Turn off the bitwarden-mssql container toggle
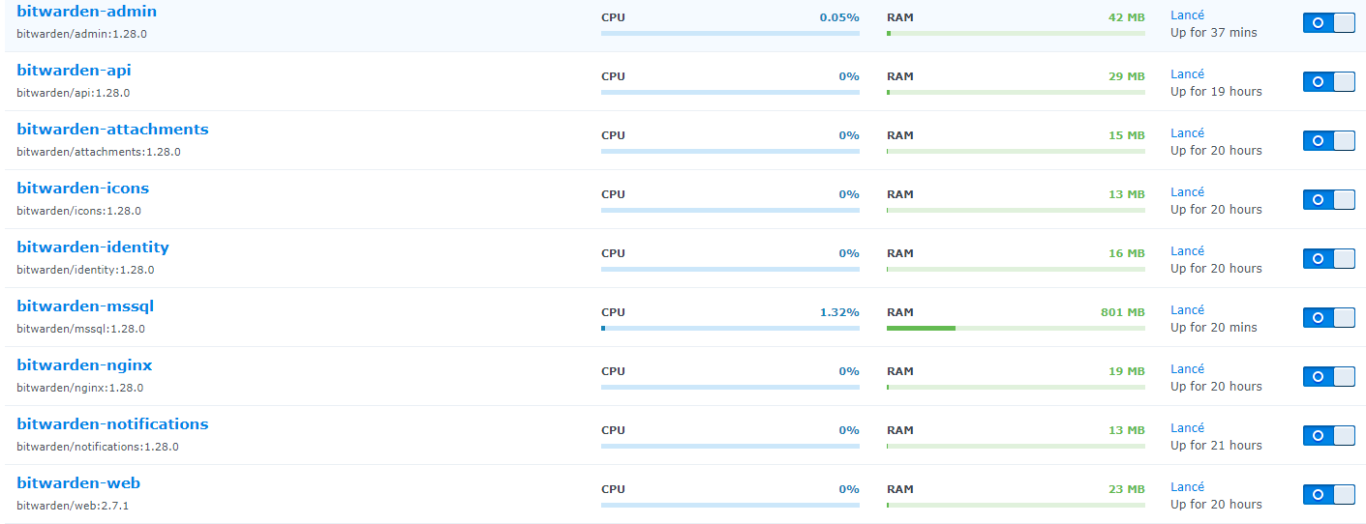1366x524 pixels. (1328, 318)
